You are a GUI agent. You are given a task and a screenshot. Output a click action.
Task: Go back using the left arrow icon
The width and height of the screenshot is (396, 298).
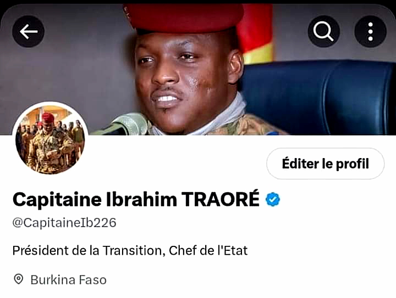point(28,31)
